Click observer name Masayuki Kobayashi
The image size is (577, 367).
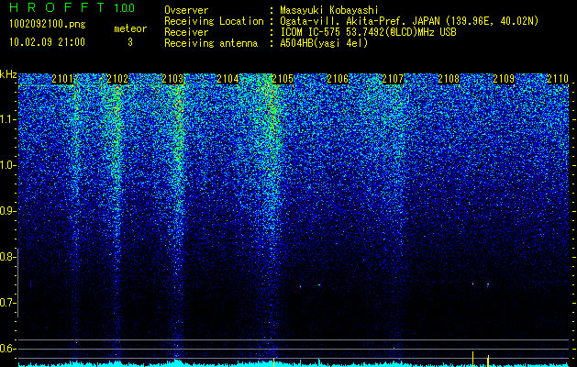pyautogui.click(x=329, y=10)
